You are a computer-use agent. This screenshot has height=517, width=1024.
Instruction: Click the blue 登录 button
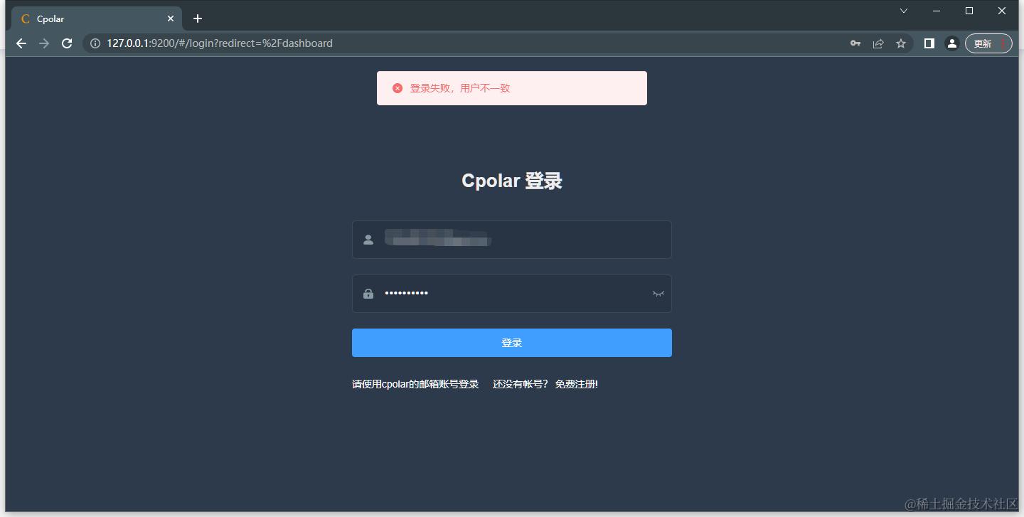[x=512, y=343]
